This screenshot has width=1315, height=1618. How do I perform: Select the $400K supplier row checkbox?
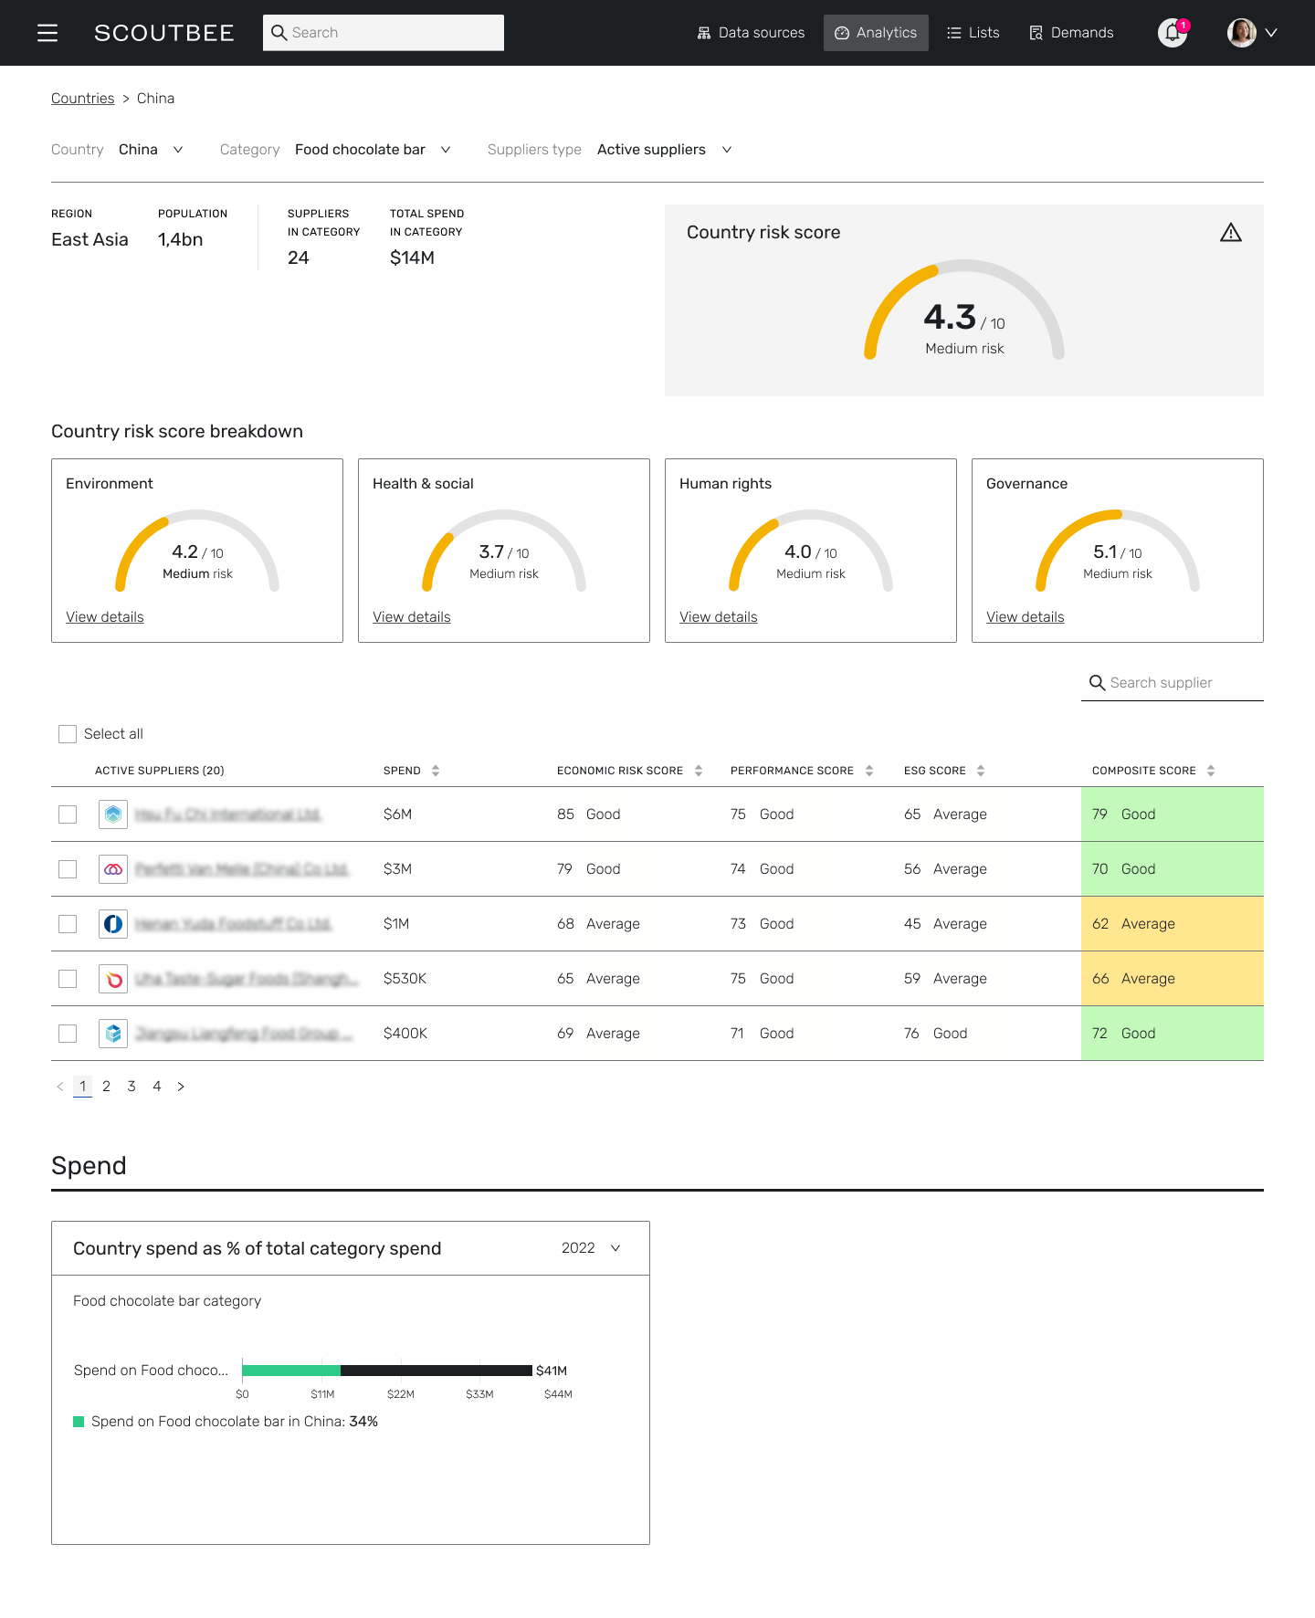click(x=68, y=1034)
